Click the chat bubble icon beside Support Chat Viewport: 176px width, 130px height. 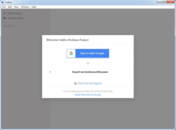(5, 18)
